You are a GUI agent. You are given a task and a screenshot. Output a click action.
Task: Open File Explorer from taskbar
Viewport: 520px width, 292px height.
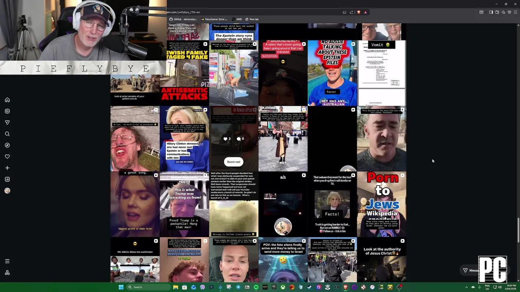click(175, 287)
